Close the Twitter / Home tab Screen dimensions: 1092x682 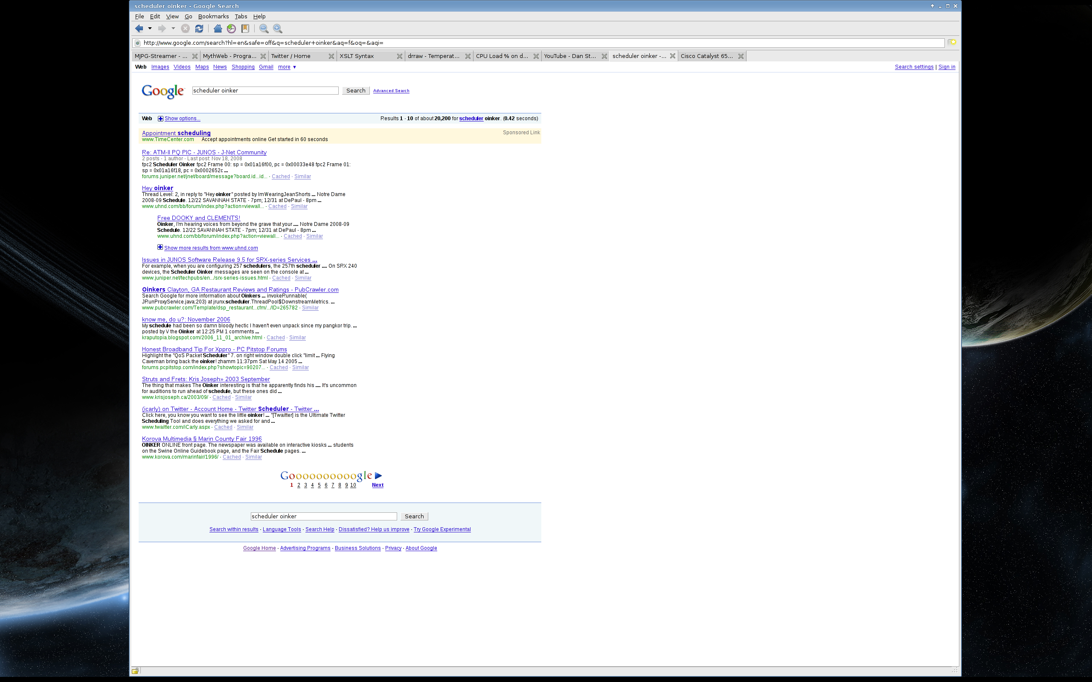(x=331, y=56)
